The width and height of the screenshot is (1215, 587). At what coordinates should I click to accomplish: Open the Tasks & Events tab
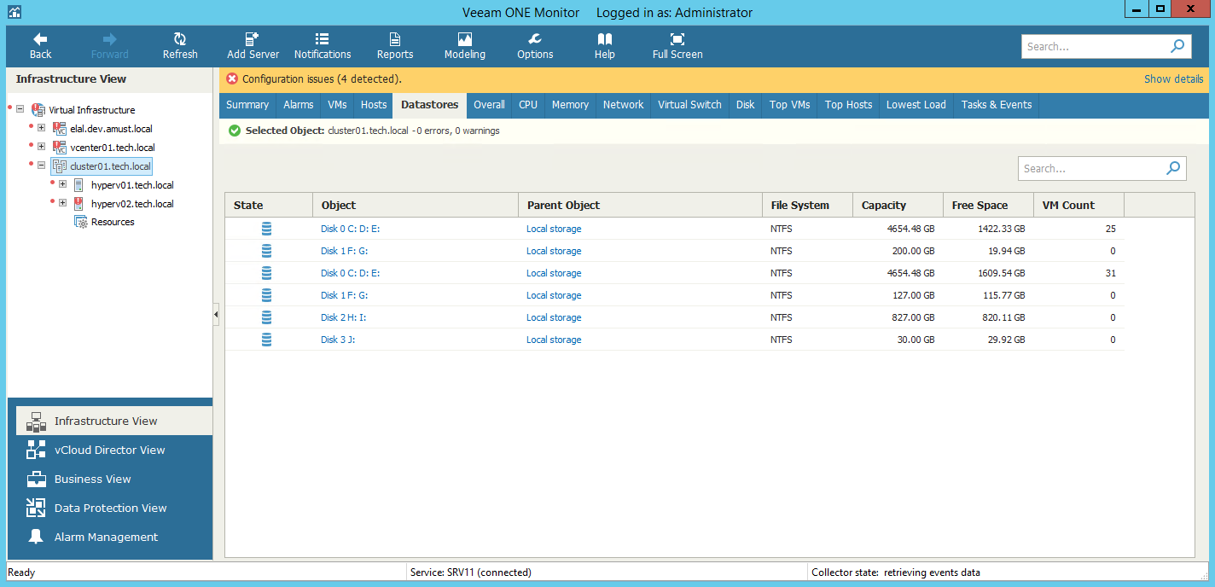point(997,105)
